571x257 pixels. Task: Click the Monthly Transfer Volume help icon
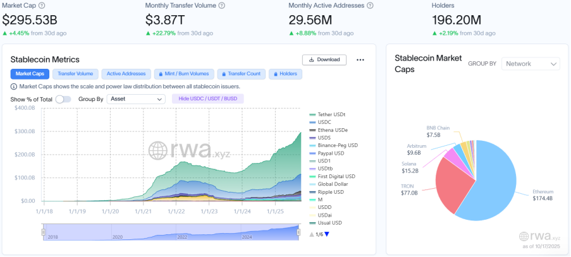click(221, 6)
